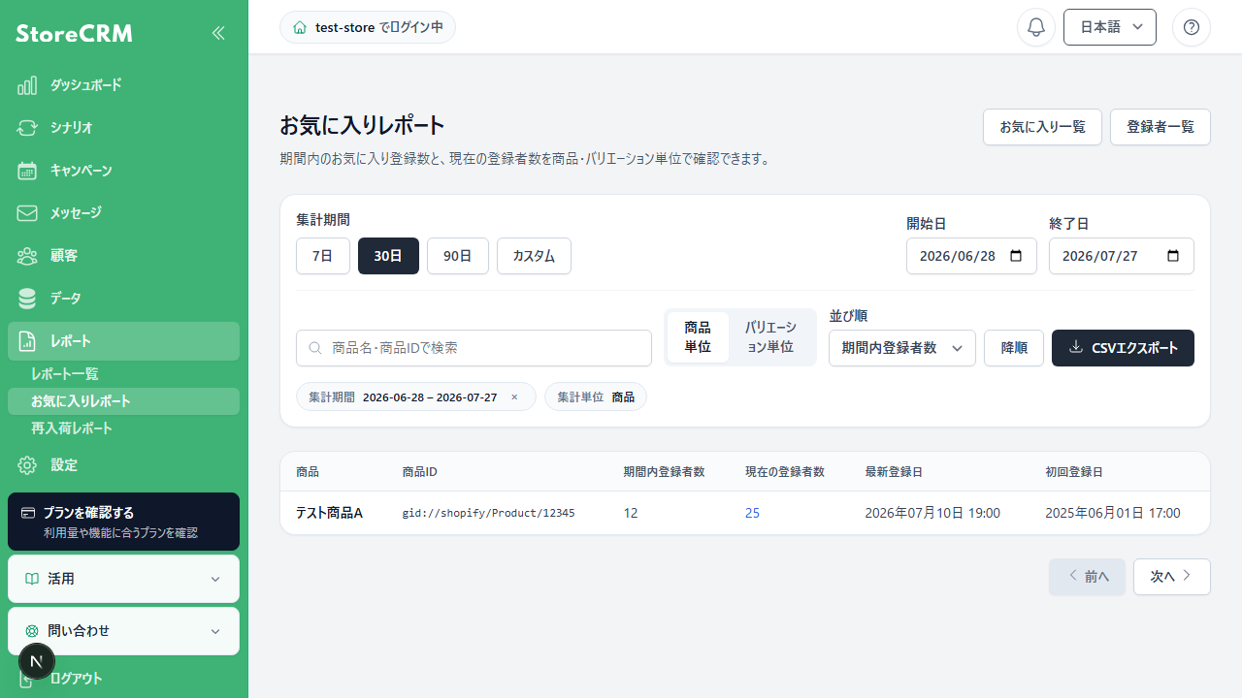Viewport: 1242px width, 698px height.
Task: Click the 登録者一覧 button
Action: point(1160,127)
